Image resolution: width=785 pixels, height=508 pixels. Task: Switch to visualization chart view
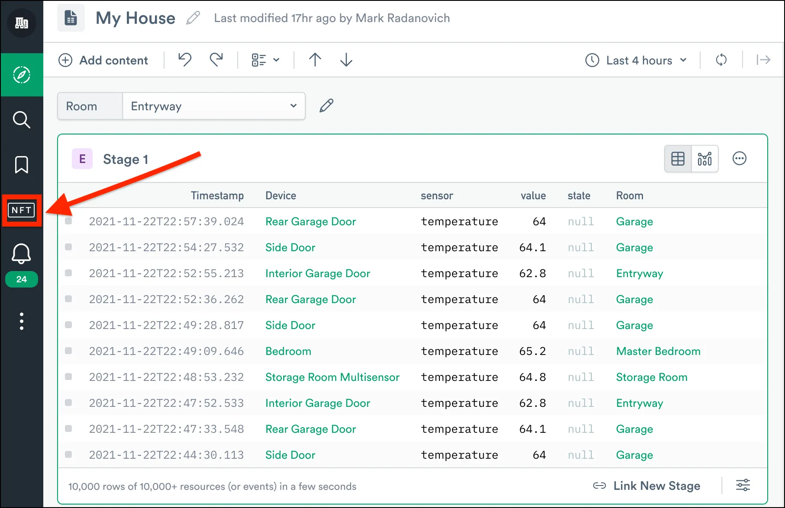coord(705,159)
